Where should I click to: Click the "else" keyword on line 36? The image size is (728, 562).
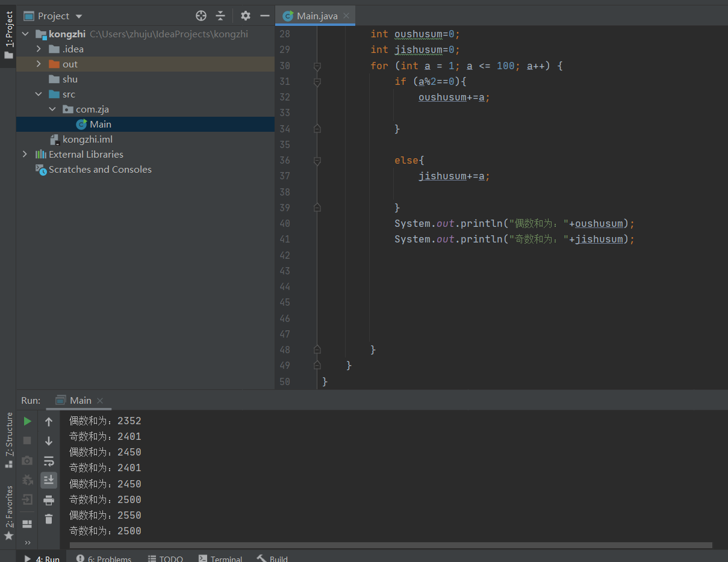[406, 161]
